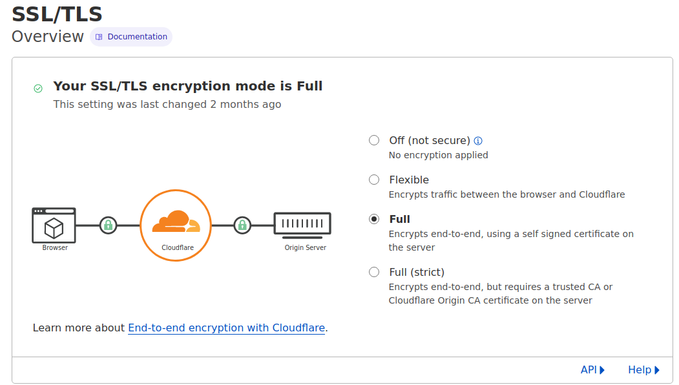Select the Full (strict) radio button
Screen dimensions: 679x385
pyautogui.click(x=374, y=272)
